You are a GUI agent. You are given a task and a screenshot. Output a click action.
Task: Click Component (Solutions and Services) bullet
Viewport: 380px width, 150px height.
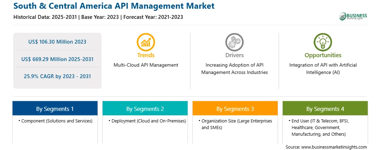55,121
